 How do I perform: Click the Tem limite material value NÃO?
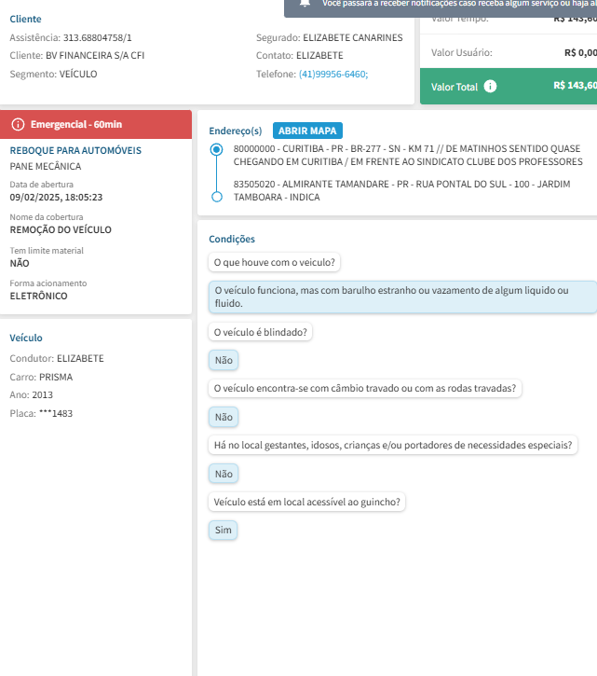point(20,264)
